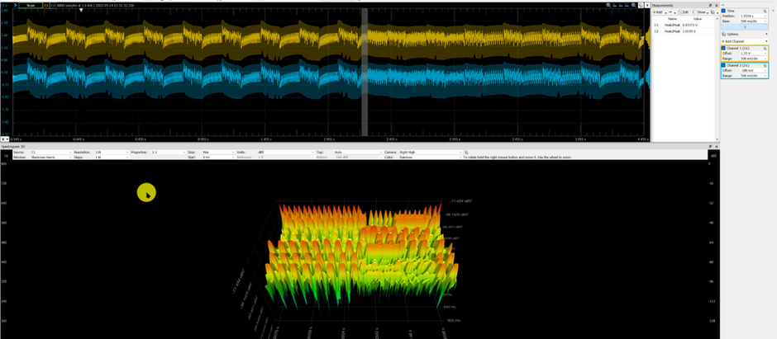This screenshot has height=339, width=777.
Task: Click the Measurements panel gear icon
Action: [713, 12]
